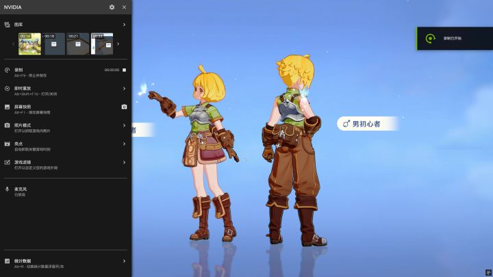Click the 00:00:00 recording timer
This screenshot has height=277, width=493.
(112, 70)
